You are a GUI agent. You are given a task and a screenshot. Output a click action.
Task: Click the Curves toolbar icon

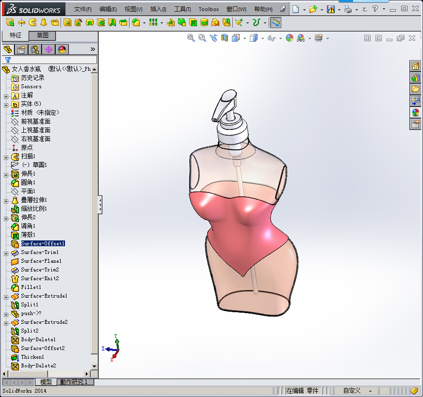click(256, 23)
